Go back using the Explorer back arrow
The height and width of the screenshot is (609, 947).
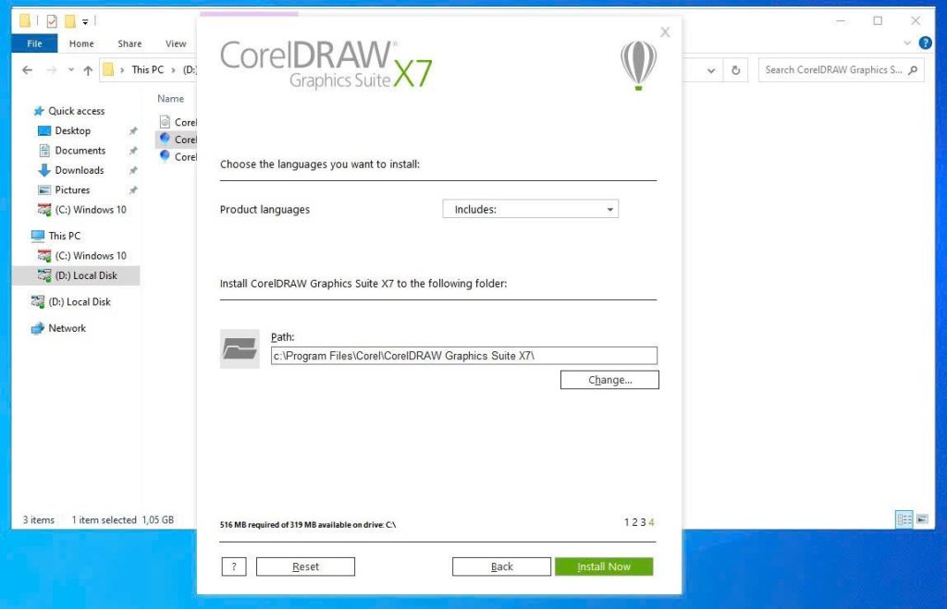28,70
